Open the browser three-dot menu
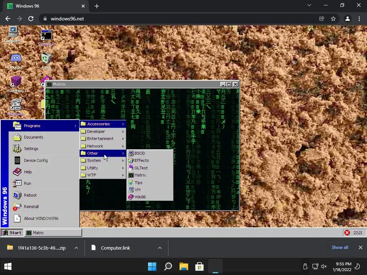367x275 pixels. tap(359, 19)
